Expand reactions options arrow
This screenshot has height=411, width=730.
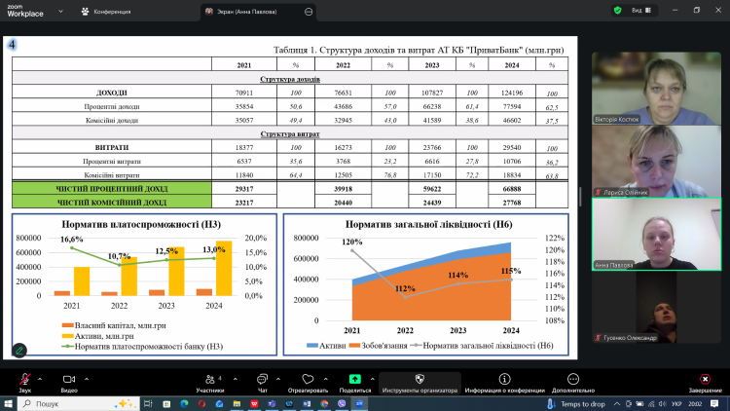click(326, 379)
